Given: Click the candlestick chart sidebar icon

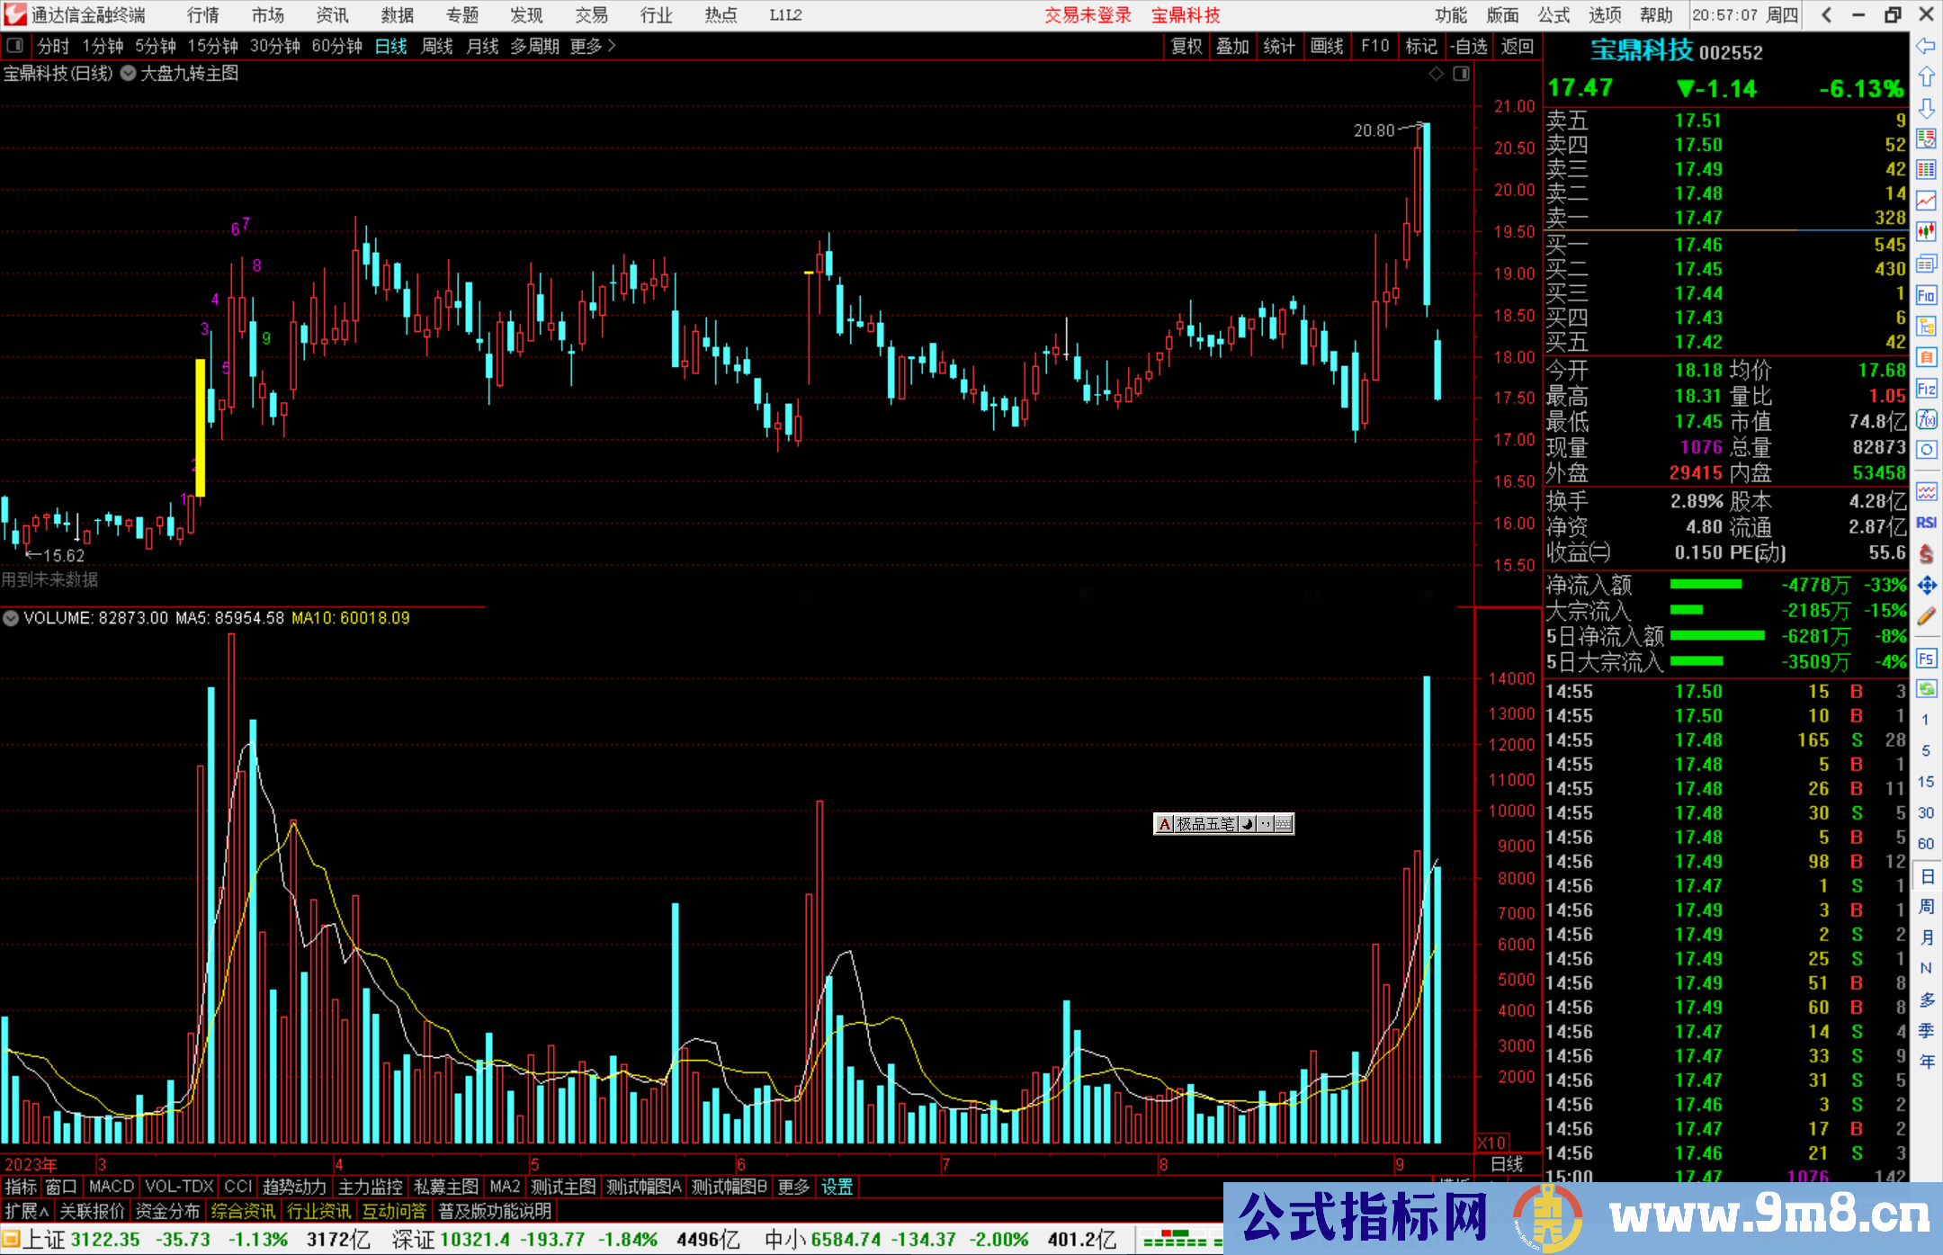Looking at the screenshot, I should point(1926,232).
